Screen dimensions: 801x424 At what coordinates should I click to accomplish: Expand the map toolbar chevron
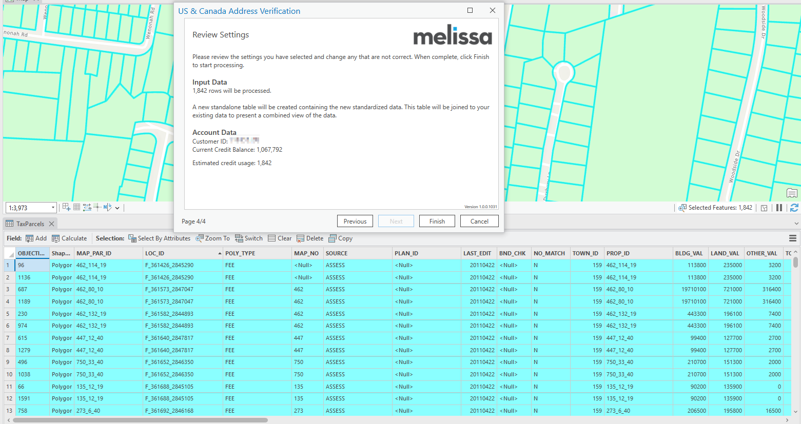(x=116, y=207)
